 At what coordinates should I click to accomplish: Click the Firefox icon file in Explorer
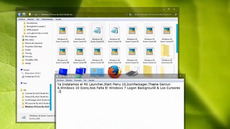pos(115,71)
